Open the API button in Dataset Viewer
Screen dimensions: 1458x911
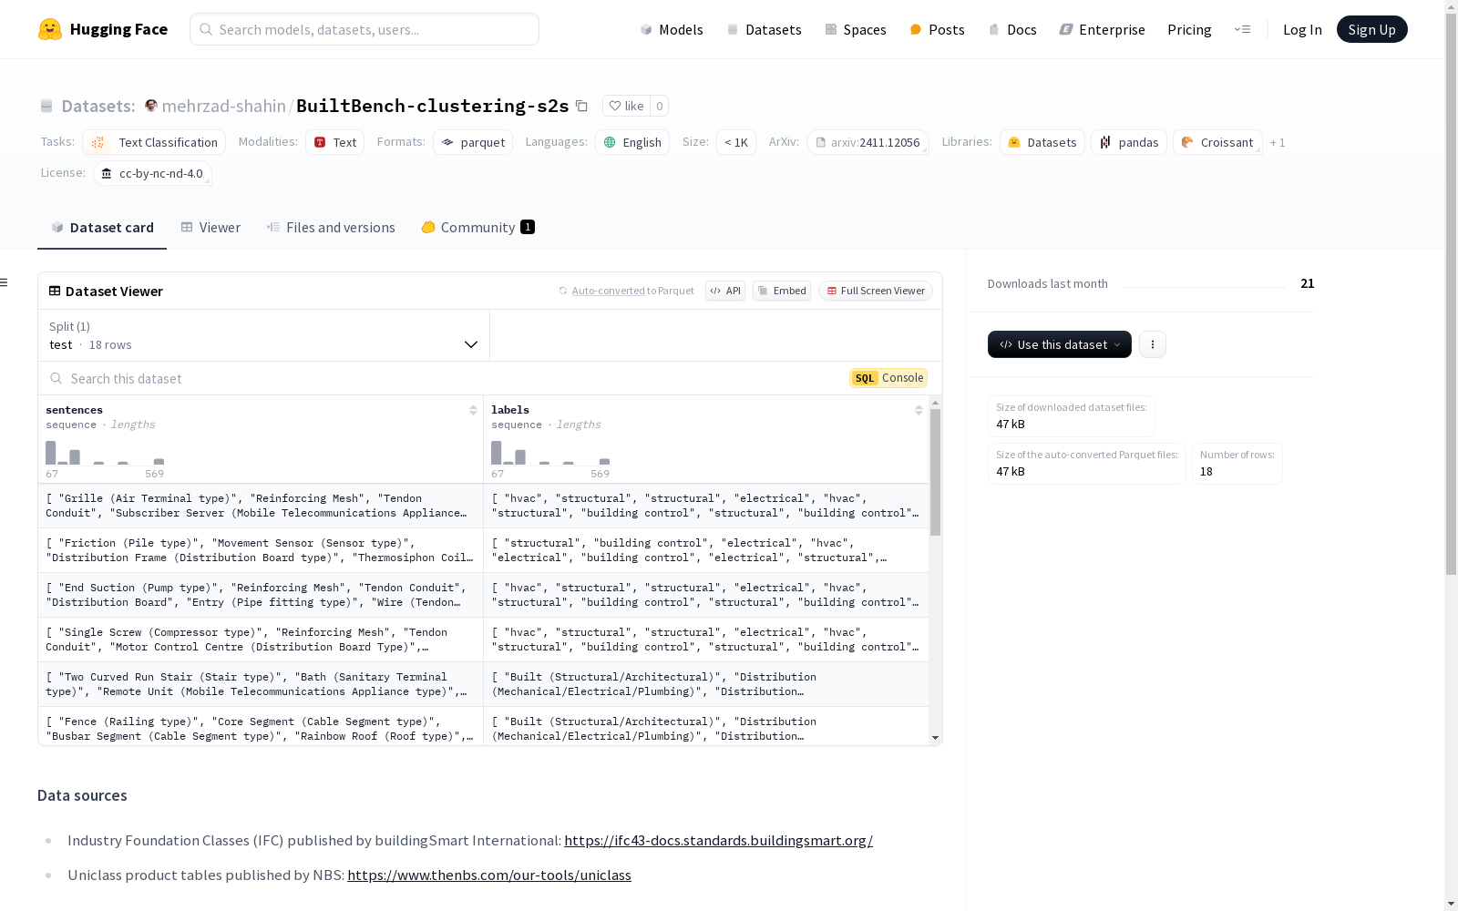click(x=725, y=291)
